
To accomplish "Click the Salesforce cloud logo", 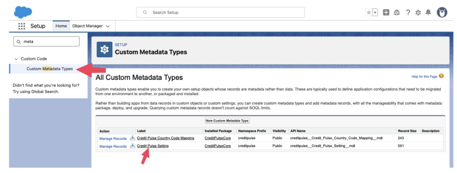I will pyautogui.click(x=23, y=12).
